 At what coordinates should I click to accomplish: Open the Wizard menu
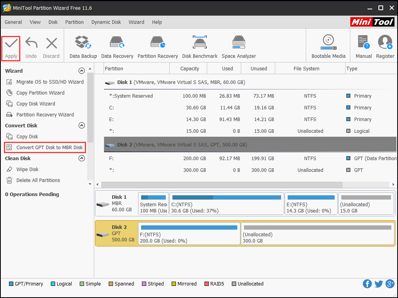click(136, 22)
